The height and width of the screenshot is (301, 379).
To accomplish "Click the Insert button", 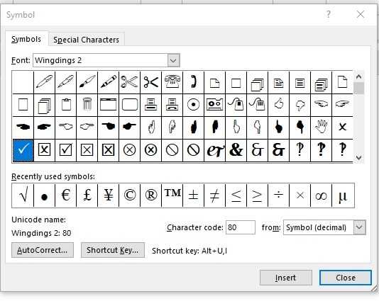I will click(x=286, y=278).
